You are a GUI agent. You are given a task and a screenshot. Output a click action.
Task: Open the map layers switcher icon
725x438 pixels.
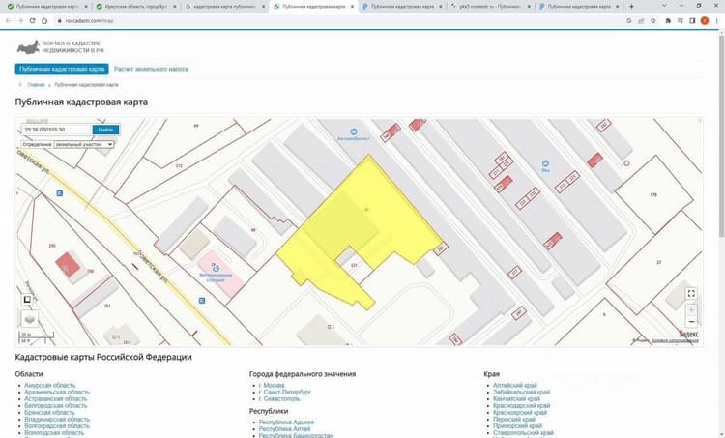pos(30,319)
